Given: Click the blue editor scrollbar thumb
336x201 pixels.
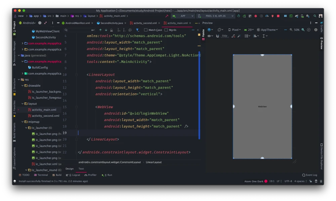Looking at the screenshot, I should click(199, 95).
